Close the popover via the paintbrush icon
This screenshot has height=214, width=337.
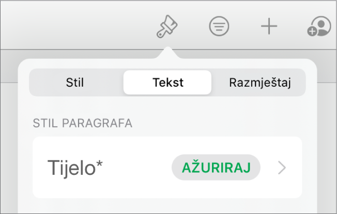click(x=167, y=27)
